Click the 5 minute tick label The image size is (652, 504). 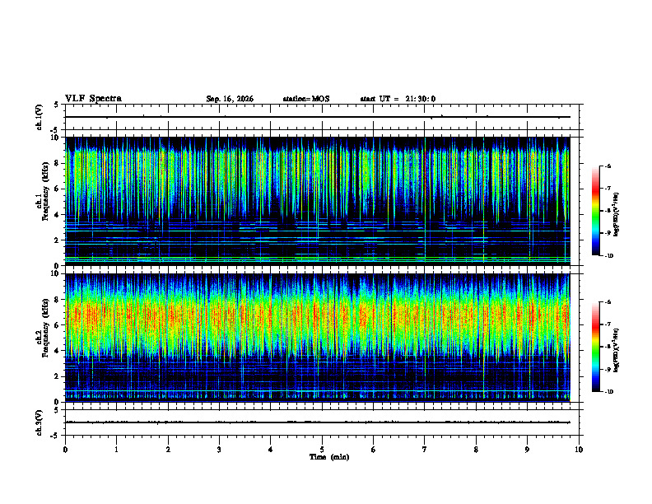click(322, 450)
